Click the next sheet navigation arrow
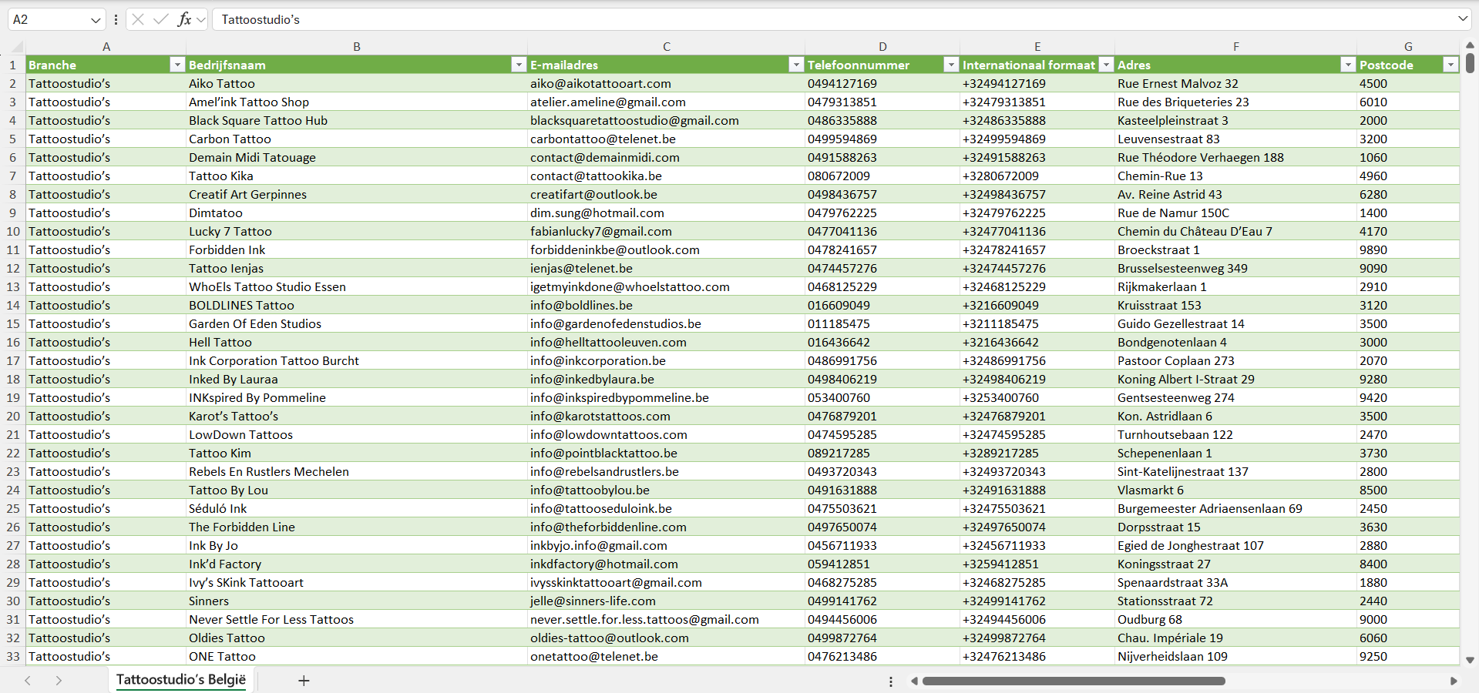The image size is (1479, 693). point(59,681)
